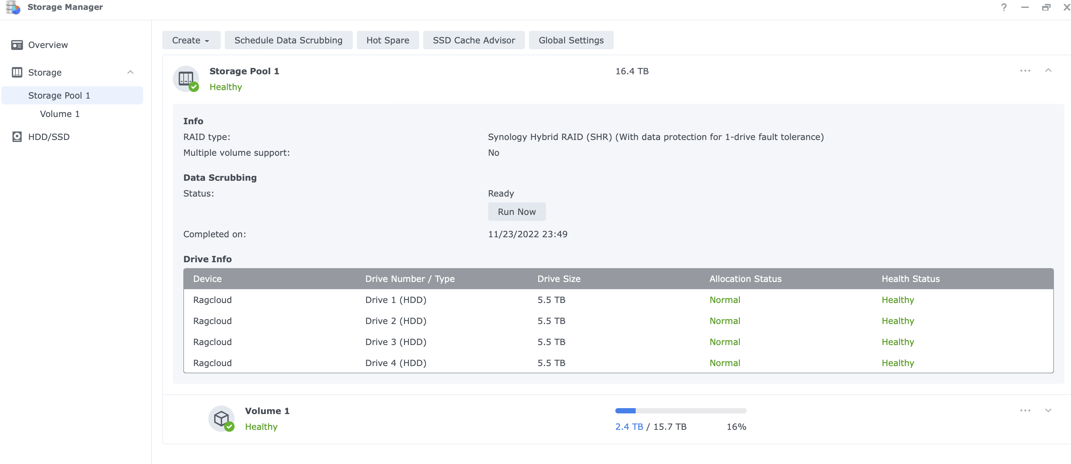The height and width of the screenshot is (464, 1071).
Task: Click the green checkmark on Volume 1
Action: [x=230, y=427]
